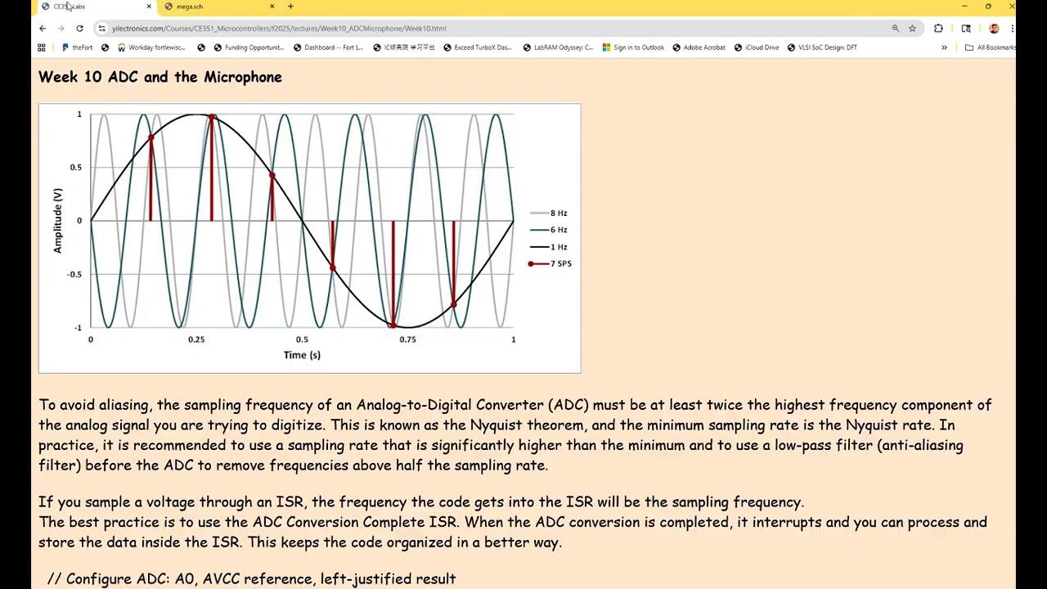Open Dashboard -- Fort L... bookmark
1047x589 pixels.
[x=328, y=47]
